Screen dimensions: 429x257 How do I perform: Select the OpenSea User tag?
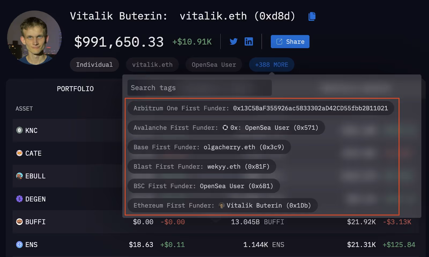(x=214, y=65)
